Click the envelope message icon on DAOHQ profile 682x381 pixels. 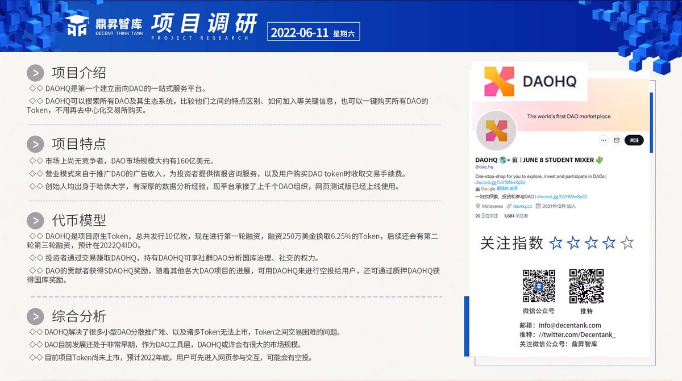coord(617,140)
